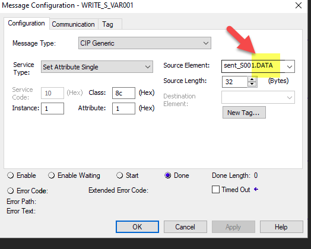Select the Done radio button
Image resolution: width=311 pixels, height=249 pixels.
(168, 175)
